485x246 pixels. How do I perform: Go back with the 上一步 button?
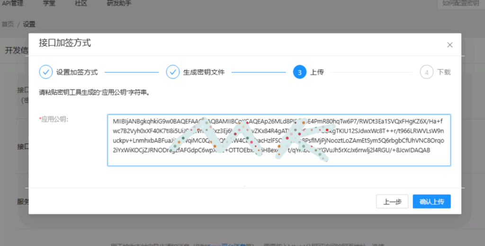coord(392,202)
